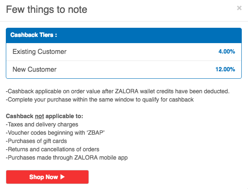The image size is (248, 189).
Task: Click the underlined word not
Action: point(39,116)
